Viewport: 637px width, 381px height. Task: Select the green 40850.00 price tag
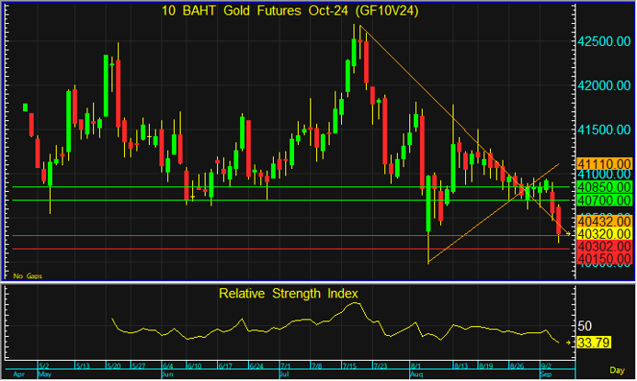(602, 186)
